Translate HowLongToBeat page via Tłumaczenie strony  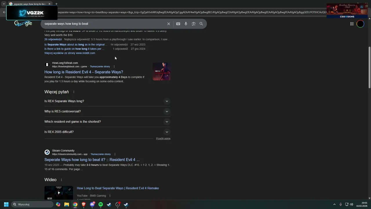[x=100, y=67]
